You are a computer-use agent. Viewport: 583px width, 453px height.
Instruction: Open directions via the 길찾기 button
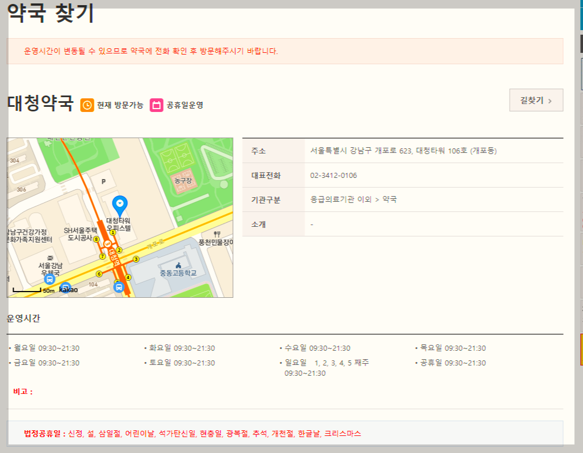[x=535, y=99]
